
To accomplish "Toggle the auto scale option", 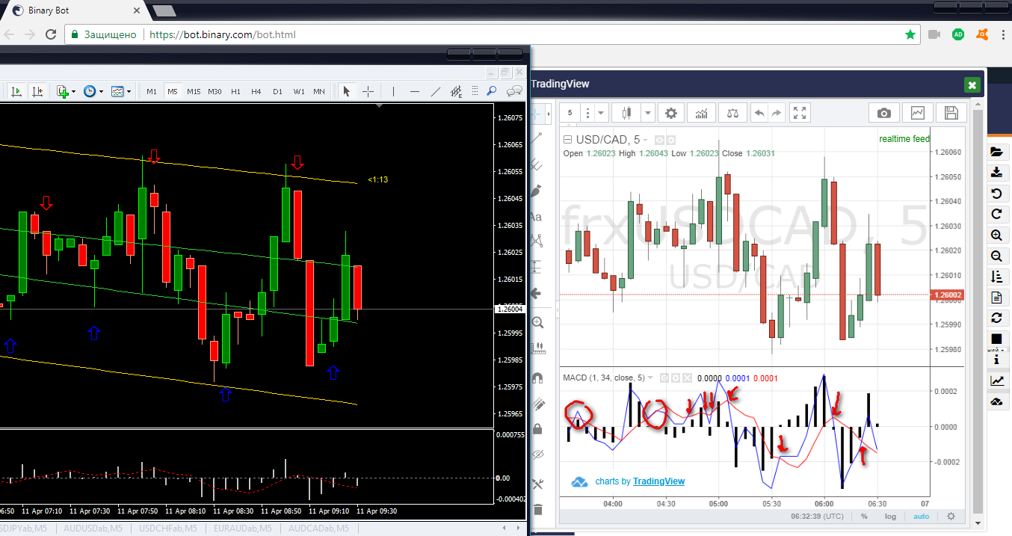I will point(922,516).
